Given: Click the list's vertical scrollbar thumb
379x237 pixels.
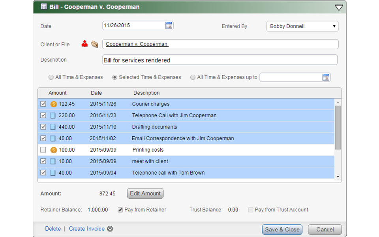Looking at the screenshot, I should pos(338,128).
